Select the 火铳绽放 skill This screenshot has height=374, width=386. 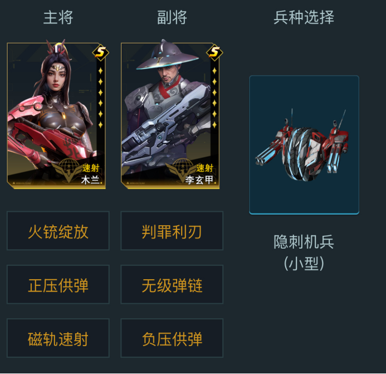click(58, 231)
